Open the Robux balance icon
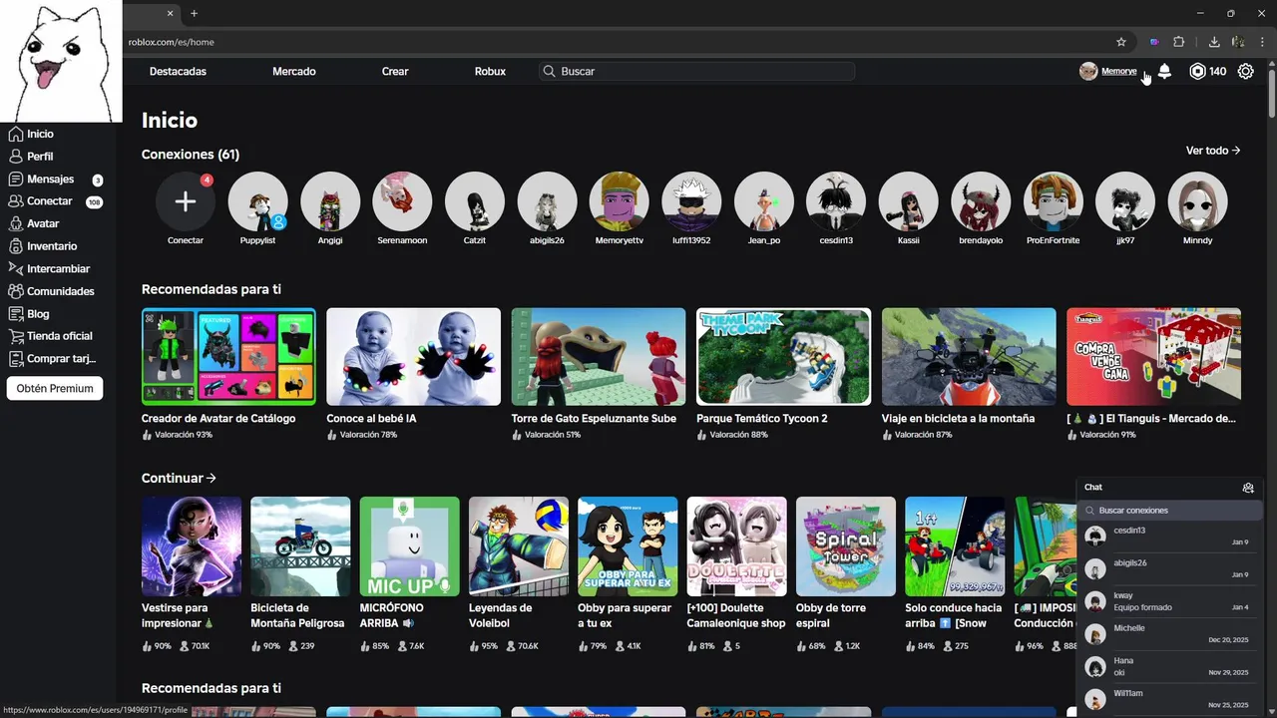 coord(1197,71)
